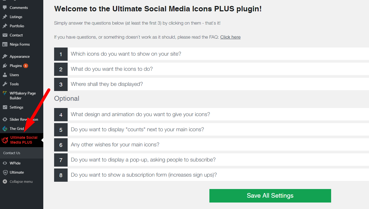Click the Portfolio pin icon

tap(5, 26)
